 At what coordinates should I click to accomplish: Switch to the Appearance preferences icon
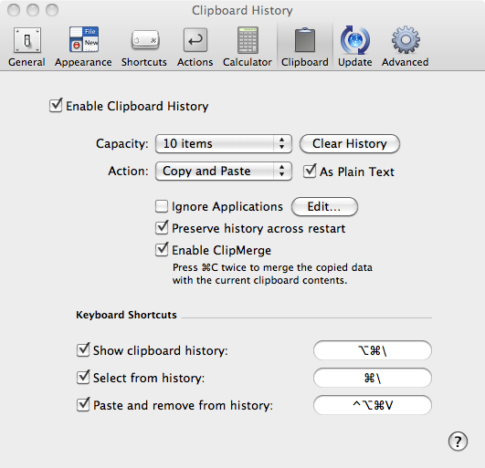[83, 47]
